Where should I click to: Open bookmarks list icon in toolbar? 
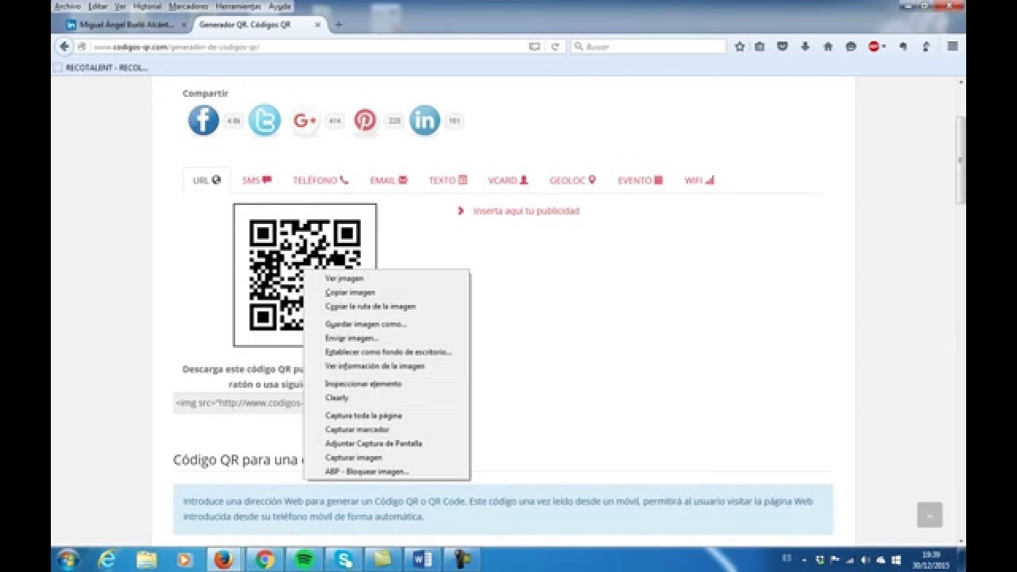tap(760, 47)
